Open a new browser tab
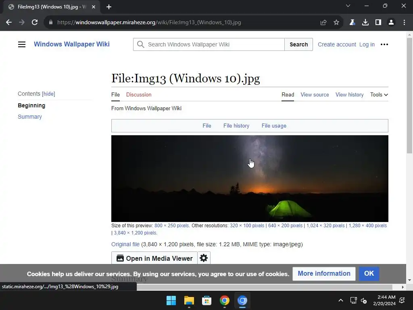 tap(109, 7)
